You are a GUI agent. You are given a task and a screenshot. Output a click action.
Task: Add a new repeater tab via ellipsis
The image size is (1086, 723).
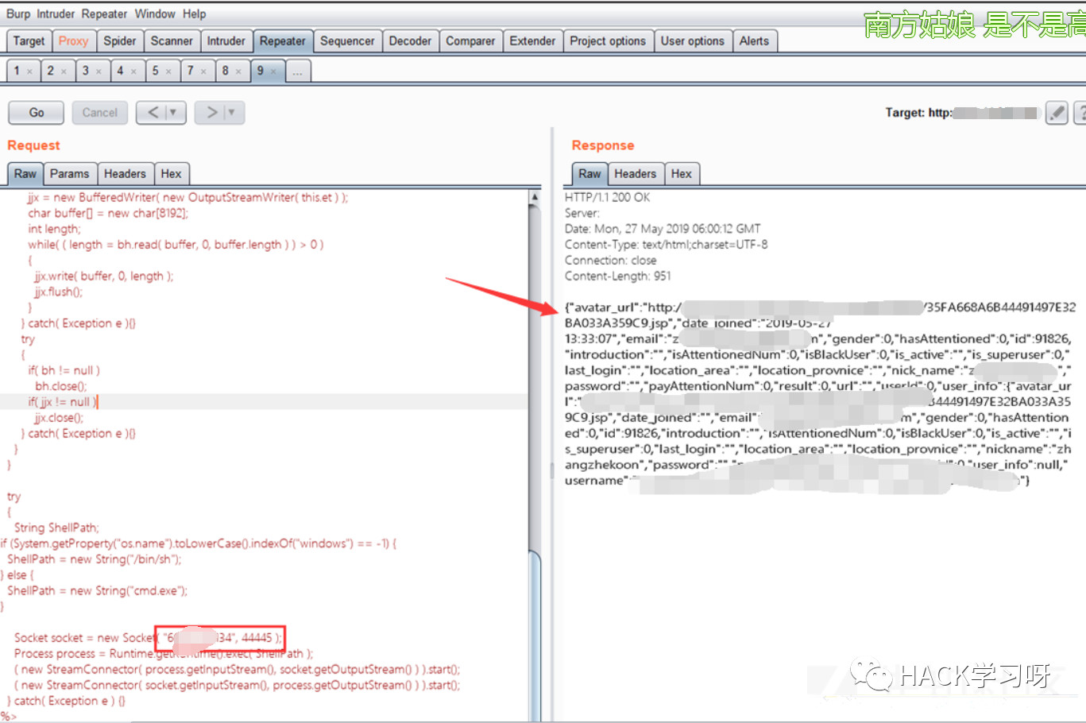pos(298,72)
